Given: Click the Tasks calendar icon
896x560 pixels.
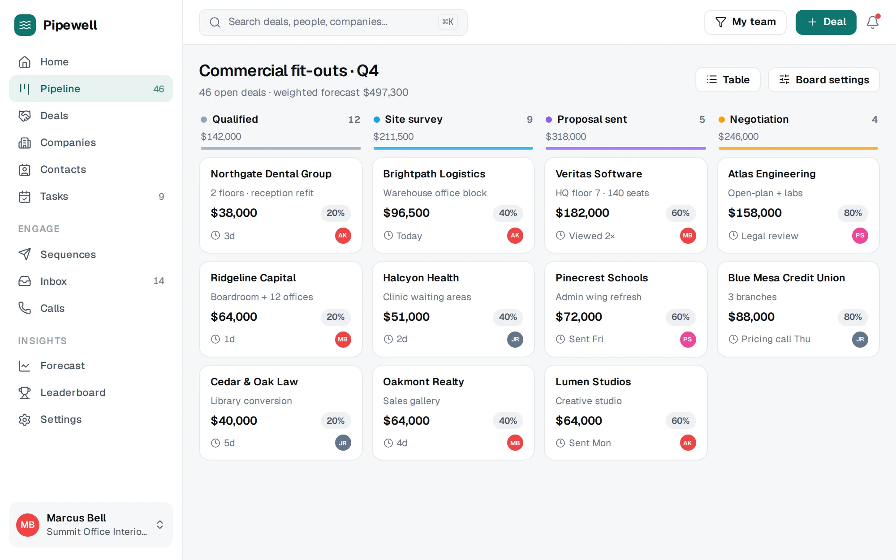Looking at the screenshot, I should click(x=25, y=196).
